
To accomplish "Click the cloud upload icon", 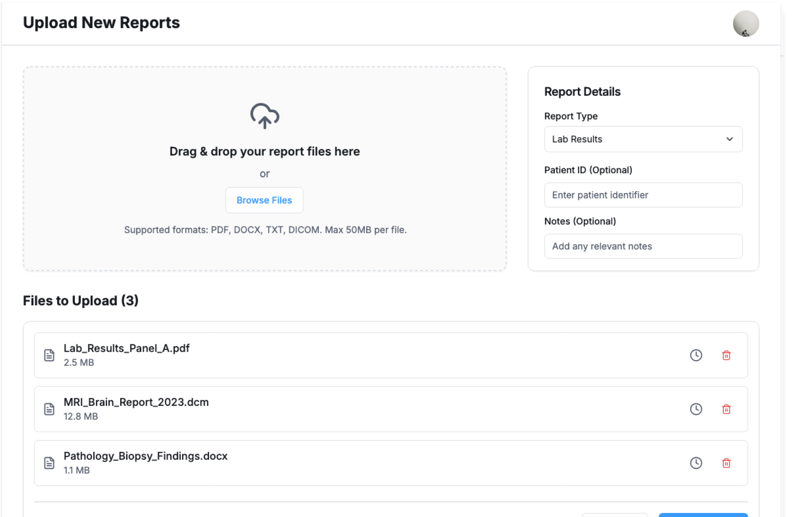I will 265,116.
